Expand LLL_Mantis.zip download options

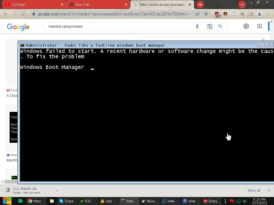[x=57, y=191]
